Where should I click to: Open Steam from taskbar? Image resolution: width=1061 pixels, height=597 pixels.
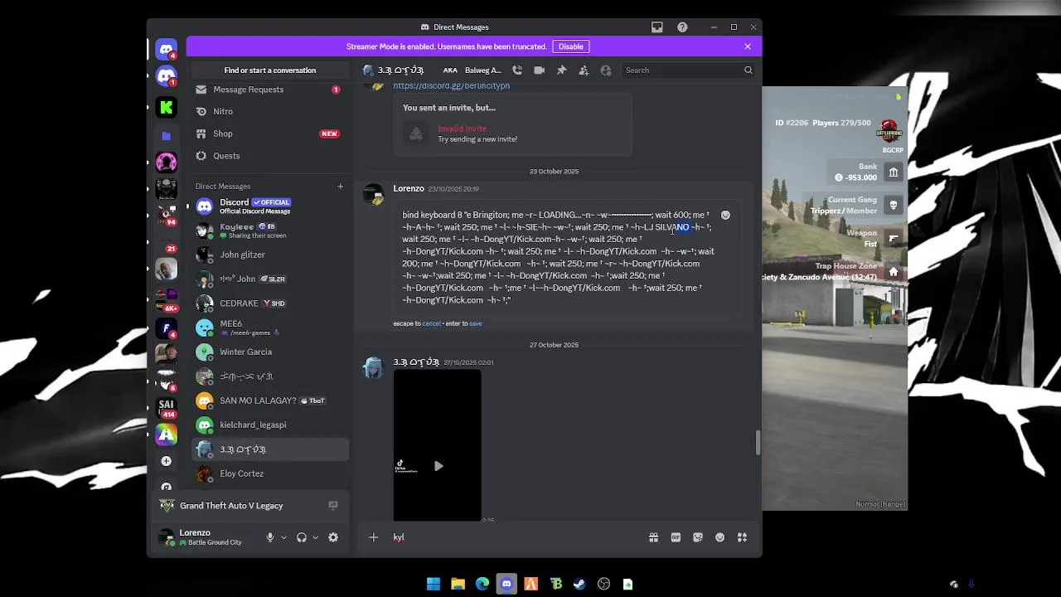pos(579,584)
